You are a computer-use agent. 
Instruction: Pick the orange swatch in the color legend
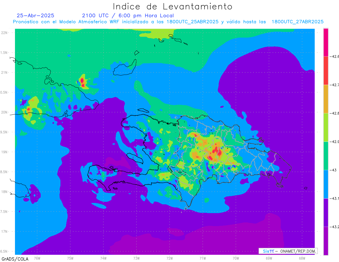click(x=326, y=99)
